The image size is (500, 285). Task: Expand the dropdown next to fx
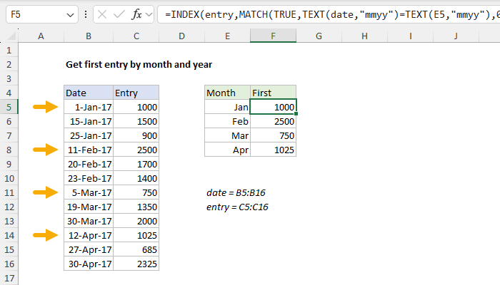click(149, 15)
